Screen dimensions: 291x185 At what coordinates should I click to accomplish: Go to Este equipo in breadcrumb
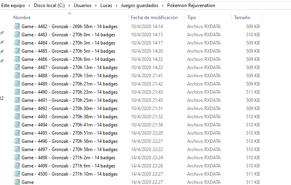pyautogui.click(x=13, y=5)
